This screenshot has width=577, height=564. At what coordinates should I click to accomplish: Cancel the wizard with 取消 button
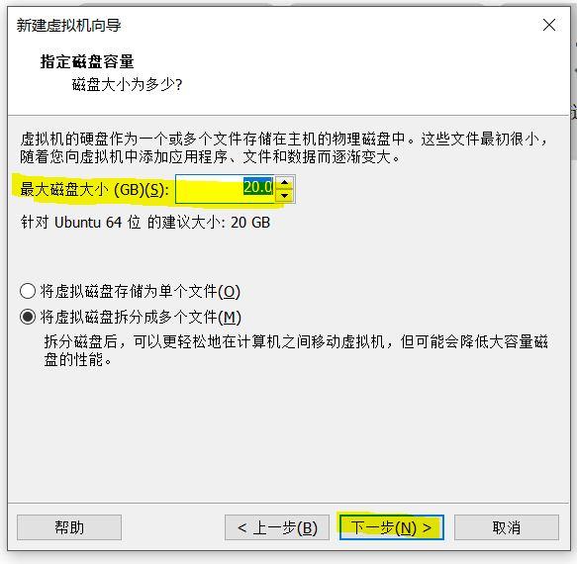507,527
